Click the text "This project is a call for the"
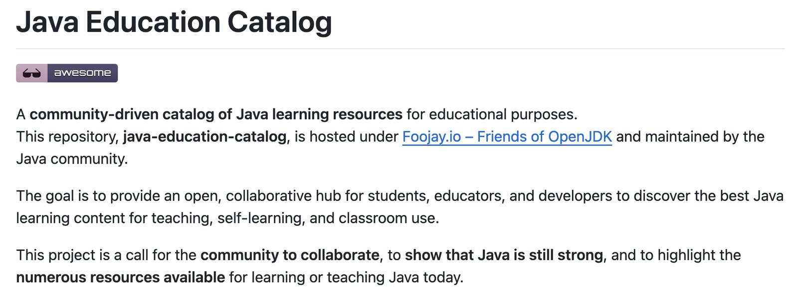The height and width of the screenshot is (300, 798). coord(106,255)
